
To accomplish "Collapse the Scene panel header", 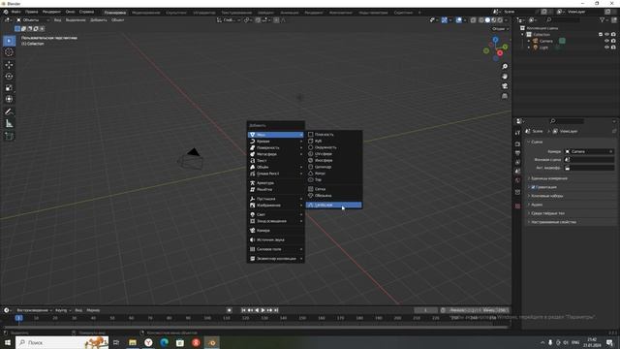I will [537, 142].
